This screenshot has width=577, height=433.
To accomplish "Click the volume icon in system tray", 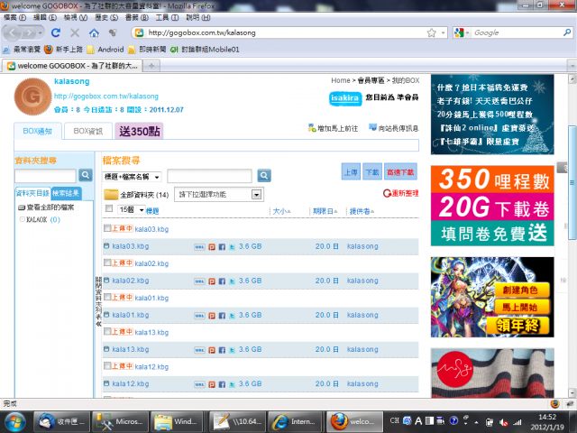I will [x=503, y=422].
